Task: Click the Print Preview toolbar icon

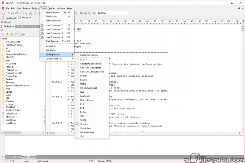Action: pos(30,13)
